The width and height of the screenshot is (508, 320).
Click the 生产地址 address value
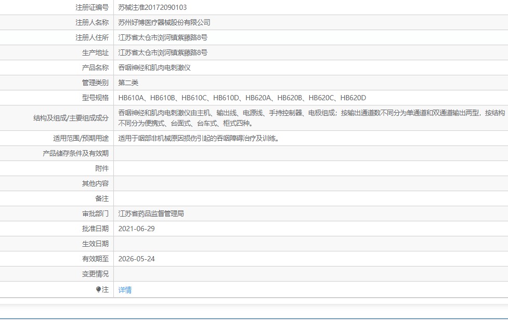coord(163,52)
